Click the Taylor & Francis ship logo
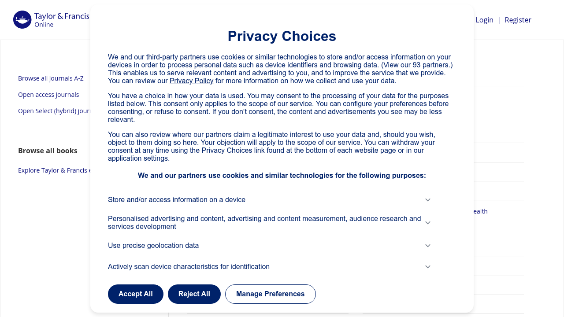The image size is (564, 317). [x=22, y=19]
